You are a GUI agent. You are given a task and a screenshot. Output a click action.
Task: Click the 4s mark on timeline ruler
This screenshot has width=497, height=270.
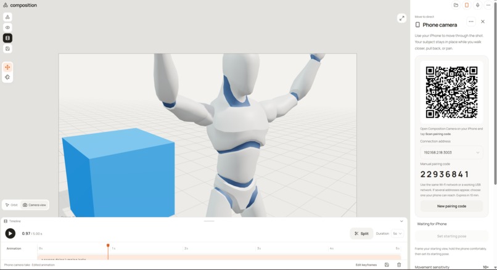pos(331,248)
